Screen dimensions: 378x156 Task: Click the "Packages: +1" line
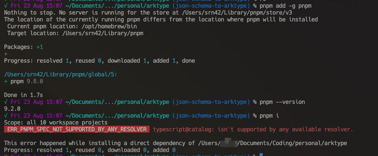(23, 47)
